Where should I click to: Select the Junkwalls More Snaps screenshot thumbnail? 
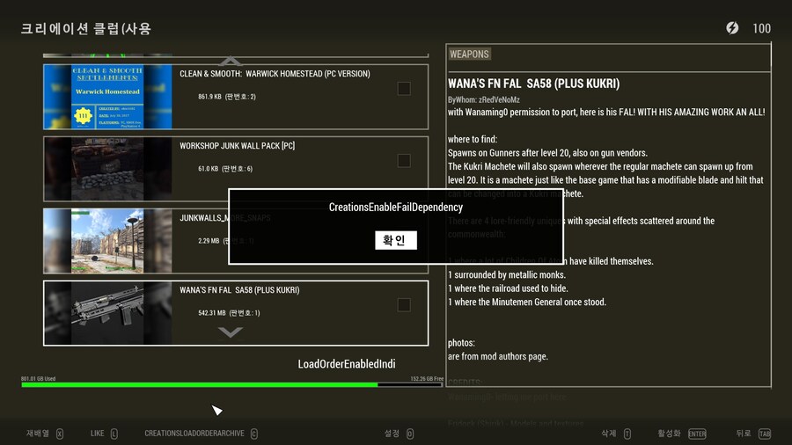[x=107, y=241]
